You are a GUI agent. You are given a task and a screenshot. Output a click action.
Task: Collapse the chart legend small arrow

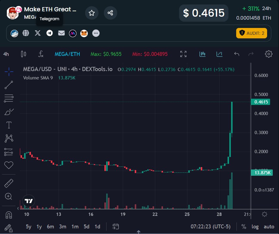coord(18,208)
